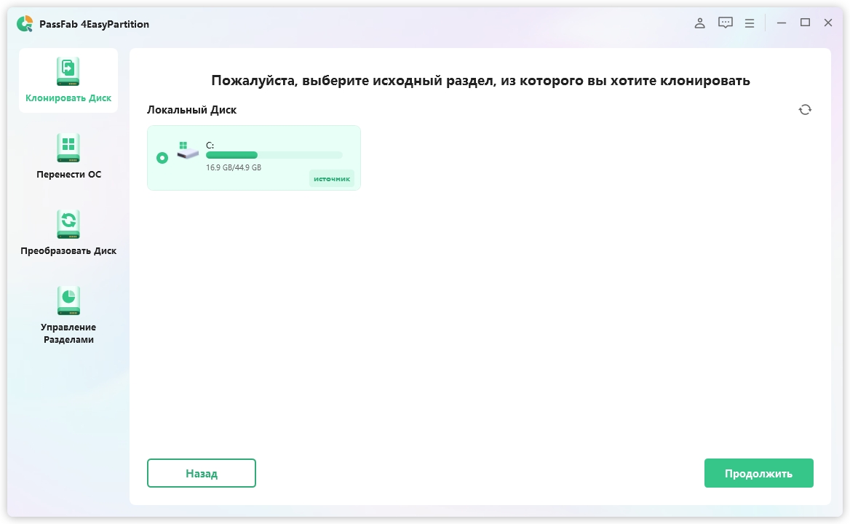Click the C: drive usage bar
Viewport: 850px width, 524px height.
click(274, 156)
